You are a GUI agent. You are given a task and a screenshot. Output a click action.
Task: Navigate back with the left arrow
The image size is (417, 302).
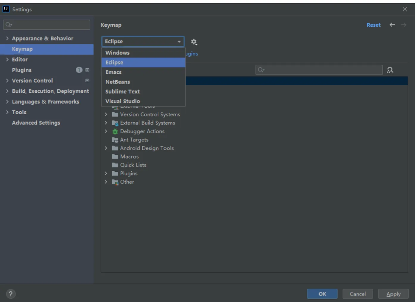click(392, 25)
